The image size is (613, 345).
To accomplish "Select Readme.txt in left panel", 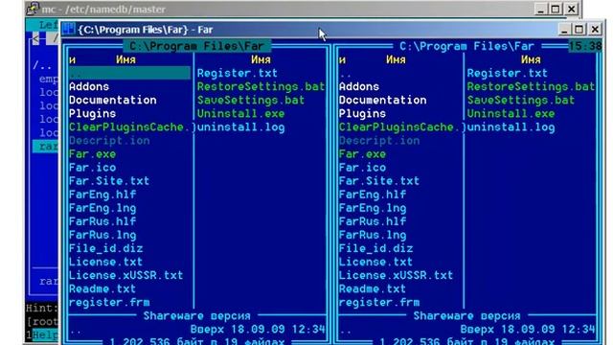I will coord(102,289).
